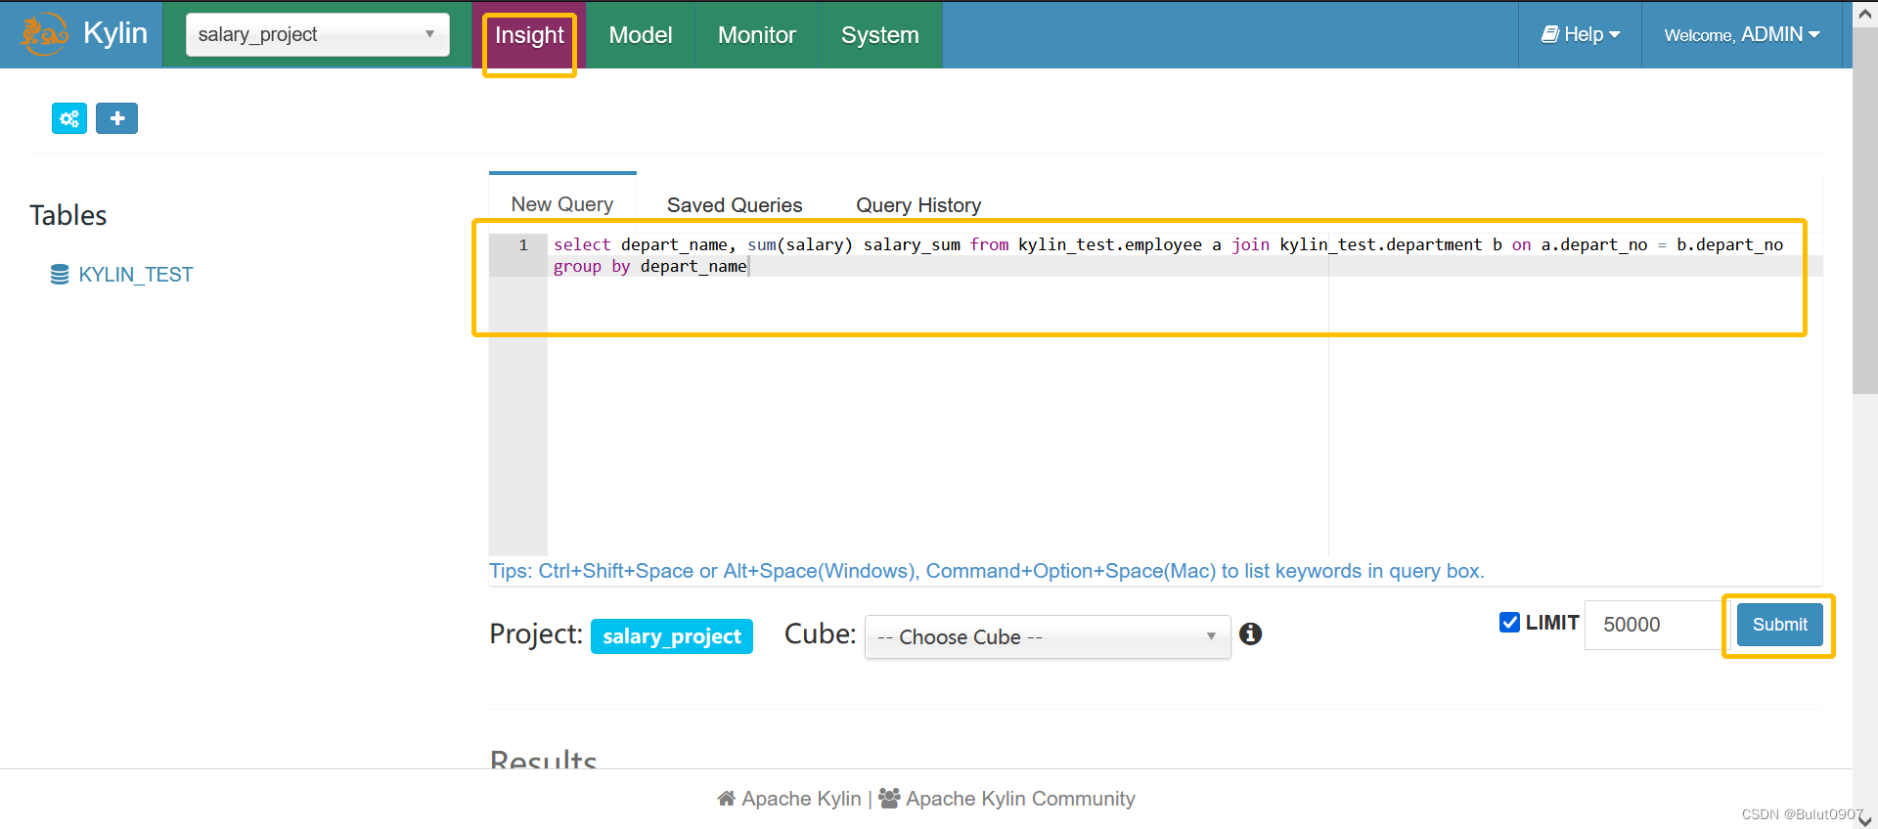Open the System tab

click(x=880, y=35)
